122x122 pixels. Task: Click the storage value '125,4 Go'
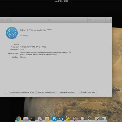click(23, 57)
